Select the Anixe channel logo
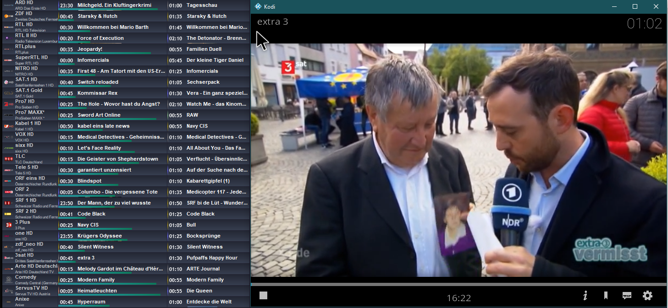This screenshot has width=668, height=308. click(8, 302)
